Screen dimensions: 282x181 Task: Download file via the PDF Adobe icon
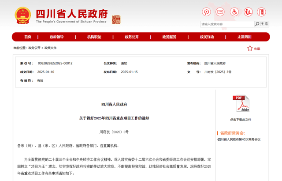pos(241,104)
